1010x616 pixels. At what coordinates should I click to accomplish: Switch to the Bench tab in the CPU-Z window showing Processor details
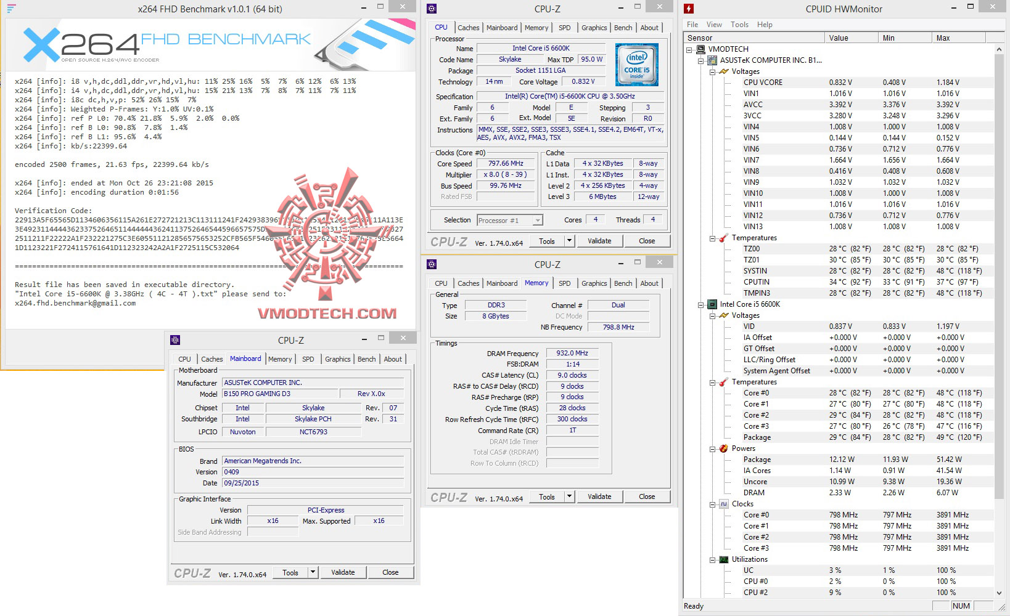(623, 28)
